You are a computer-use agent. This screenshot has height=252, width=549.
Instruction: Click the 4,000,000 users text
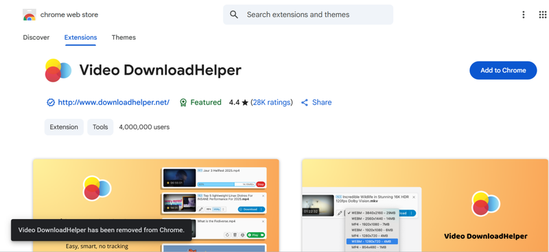144,127
